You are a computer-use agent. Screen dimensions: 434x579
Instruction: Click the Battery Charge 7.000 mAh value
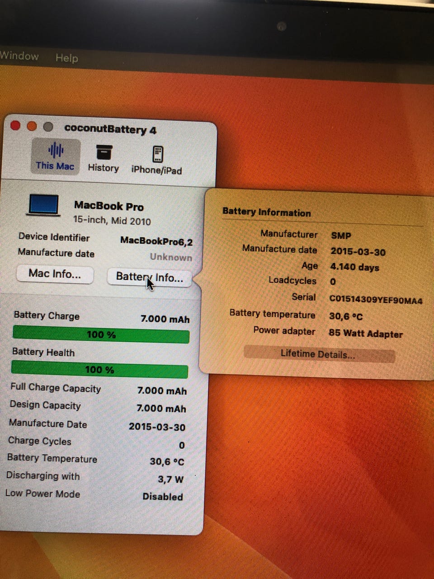[165, 319]
